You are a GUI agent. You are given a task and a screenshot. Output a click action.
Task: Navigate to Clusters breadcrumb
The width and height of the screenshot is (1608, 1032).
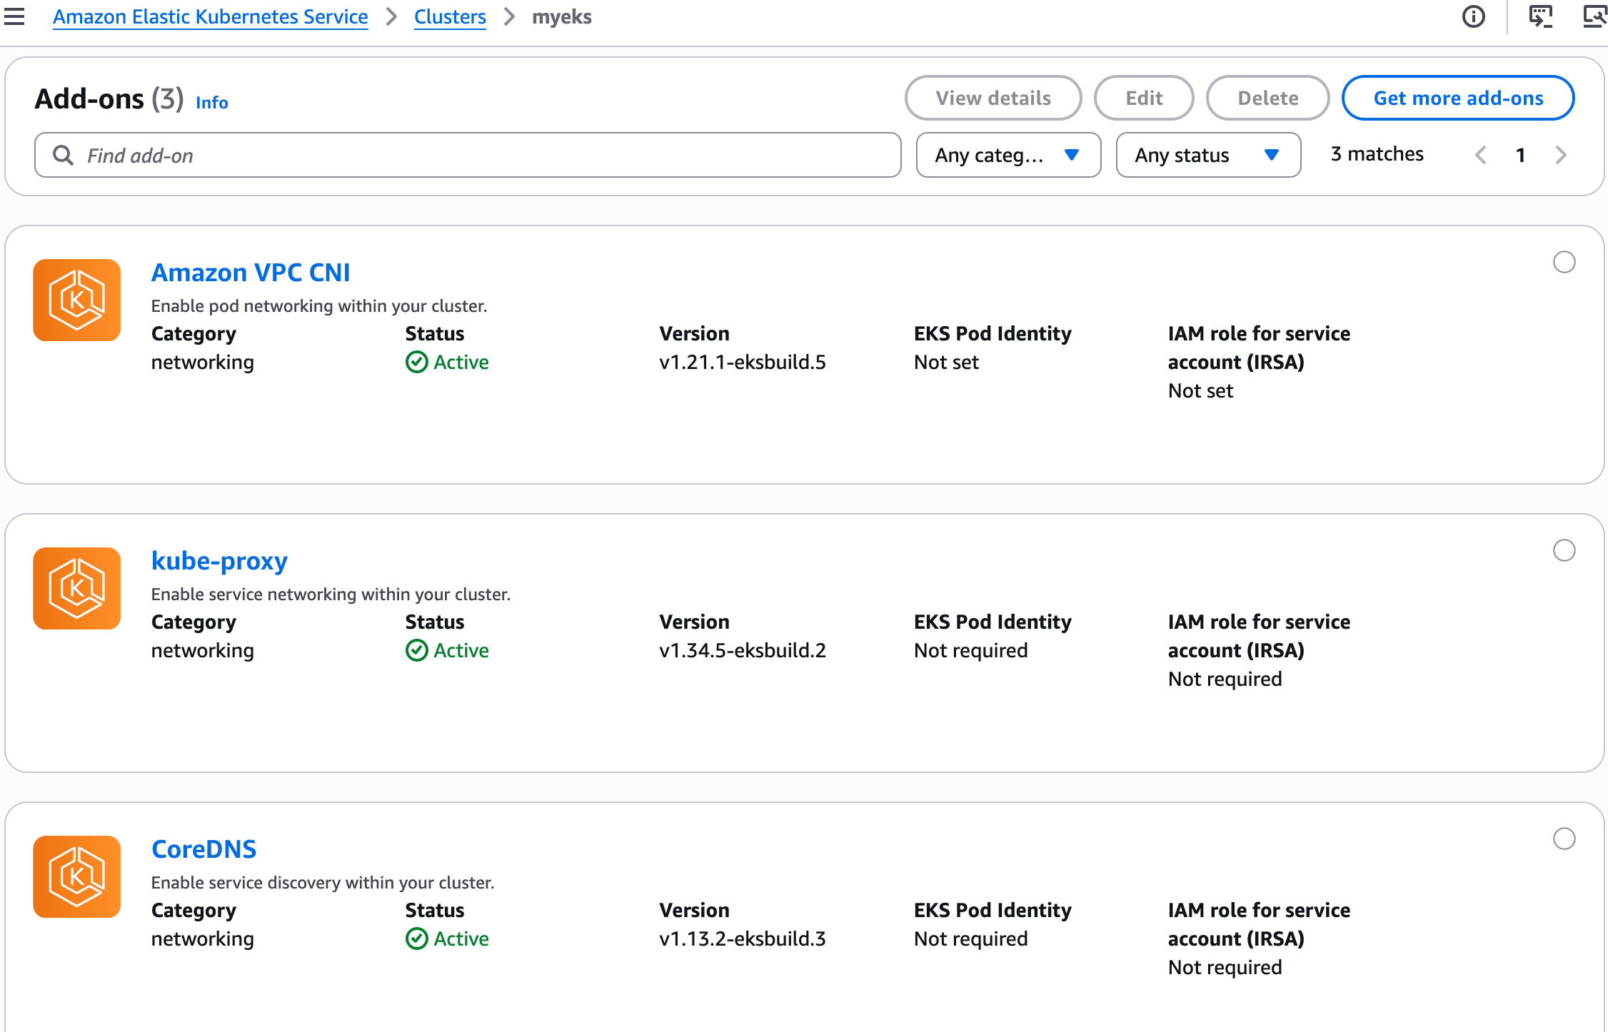450,16
